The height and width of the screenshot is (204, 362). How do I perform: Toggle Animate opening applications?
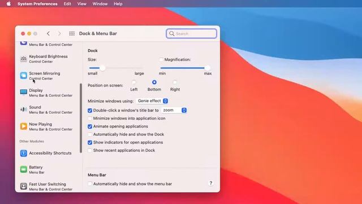click(90, 126)
